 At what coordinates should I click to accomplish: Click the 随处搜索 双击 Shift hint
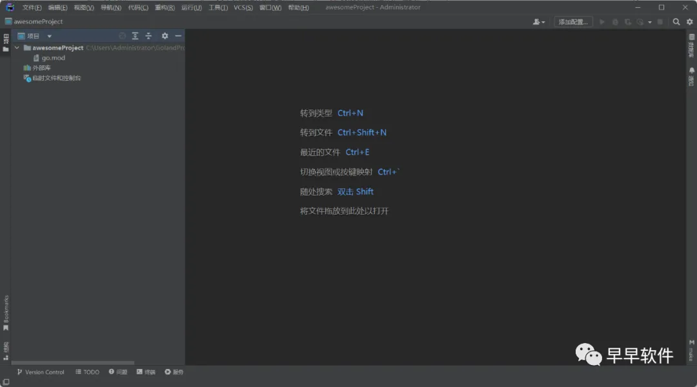click(336, 192)
